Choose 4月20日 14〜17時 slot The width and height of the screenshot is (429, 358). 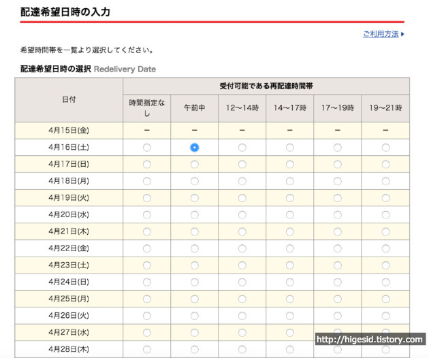290,215
